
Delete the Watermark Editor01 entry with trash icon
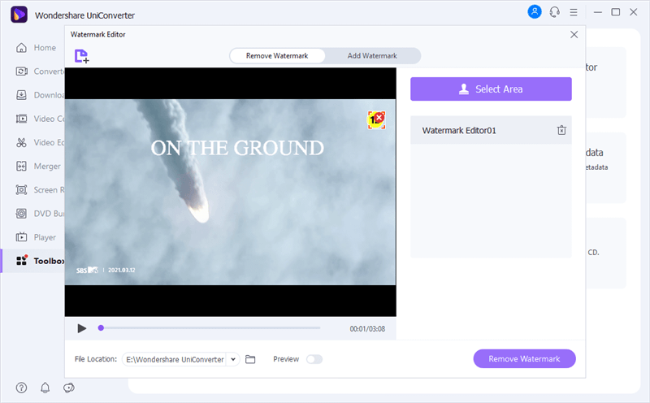click(561, 130)
